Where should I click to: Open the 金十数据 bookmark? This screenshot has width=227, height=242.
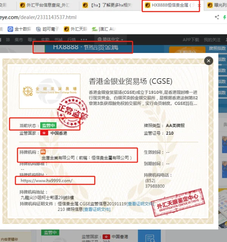pyautogui.click(x=19, y=29)
